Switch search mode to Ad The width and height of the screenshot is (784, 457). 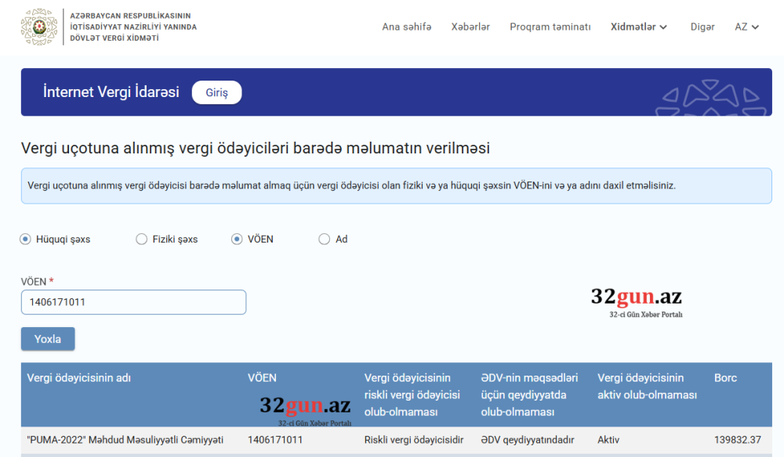[322, 239]
